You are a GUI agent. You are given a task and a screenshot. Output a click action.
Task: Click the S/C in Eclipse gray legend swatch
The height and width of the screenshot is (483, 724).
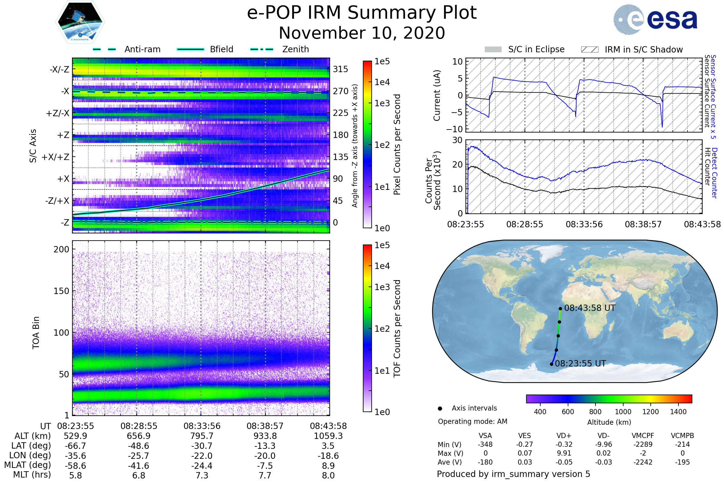[x=493, y=50]
